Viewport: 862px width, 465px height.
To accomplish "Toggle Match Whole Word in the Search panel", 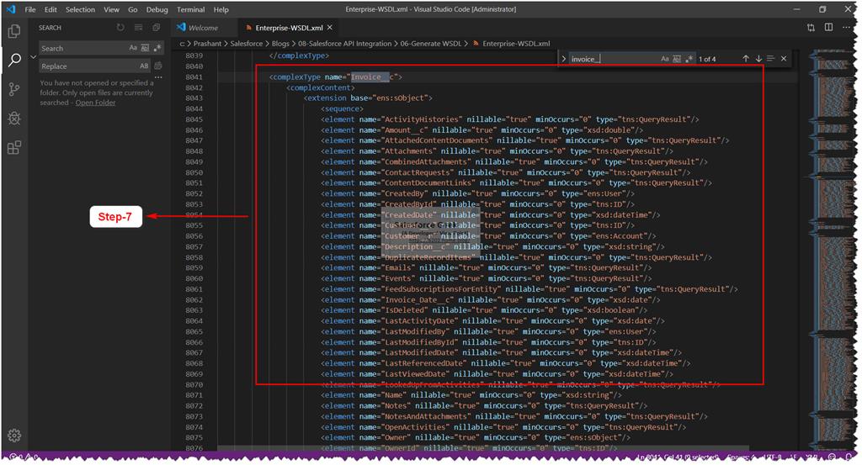I will click(145, 48).
